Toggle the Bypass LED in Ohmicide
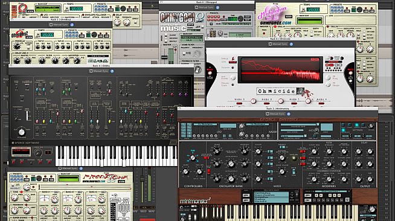The width and height of the screenshot is (395, 221). point(233,68)
